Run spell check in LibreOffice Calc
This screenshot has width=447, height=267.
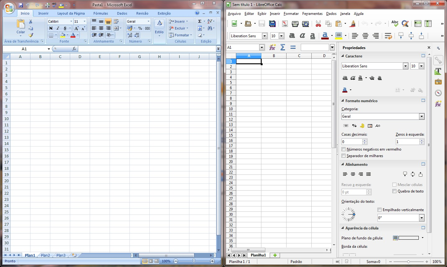tap(395, 24)
